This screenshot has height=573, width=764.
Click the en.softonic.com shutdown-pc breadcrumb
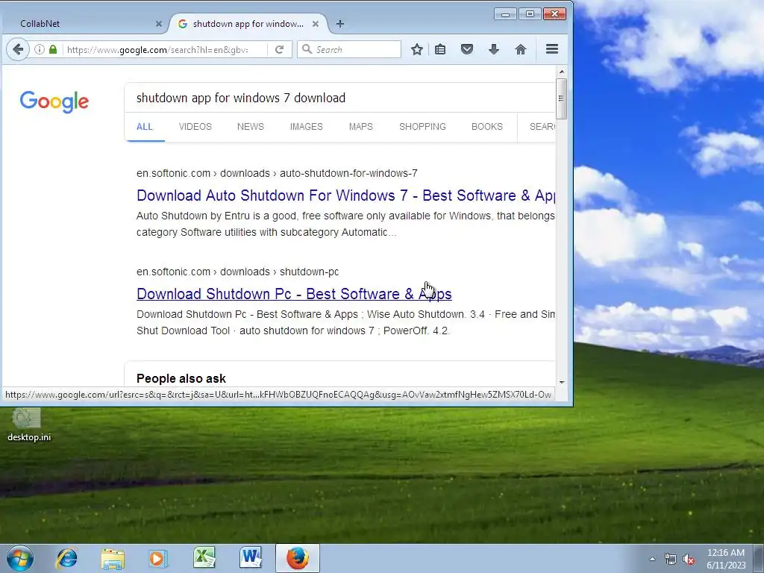tap(237, 272)
